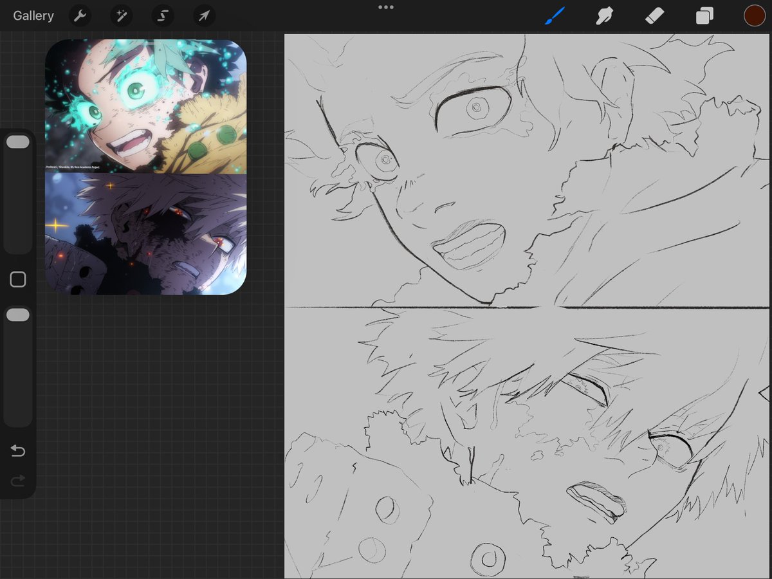Activate the Transform arrow tool
772x579 pixels.
pyautogui.click(x=204, y=15)
